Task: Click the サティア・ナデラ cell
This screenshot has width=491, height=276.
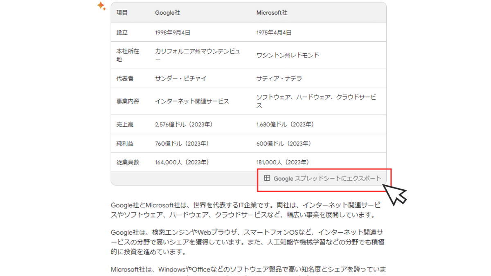Action: click(279, 78)
